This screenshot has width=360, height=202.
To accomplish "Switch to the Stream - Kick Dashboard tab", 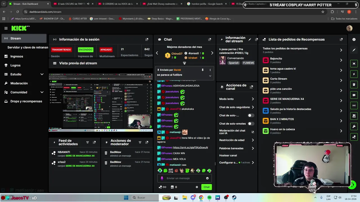I will point(28,4).
